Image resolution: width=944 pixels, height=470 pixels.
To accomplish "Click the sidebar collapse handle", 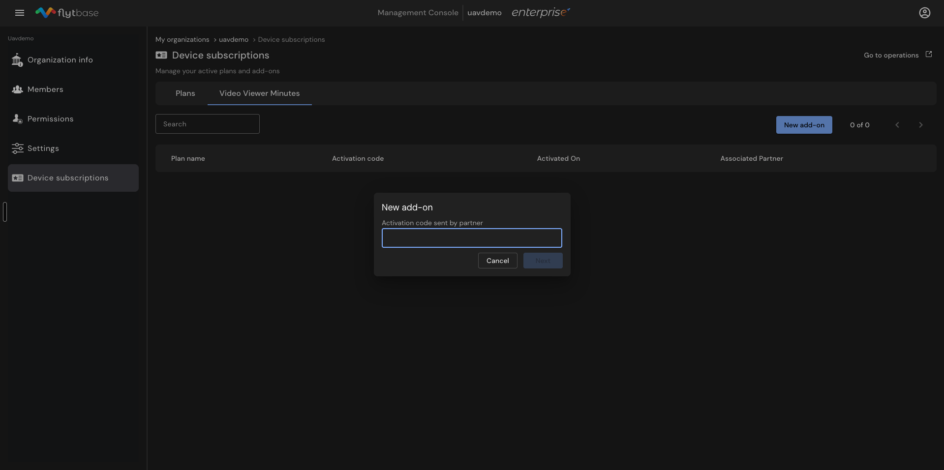I will point(5,212).
